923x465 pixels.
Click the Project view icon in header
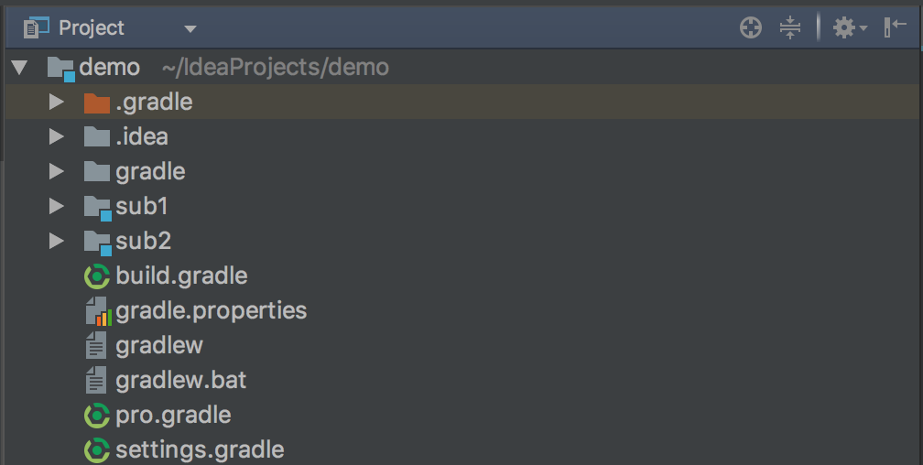click(x=37, y=27)
